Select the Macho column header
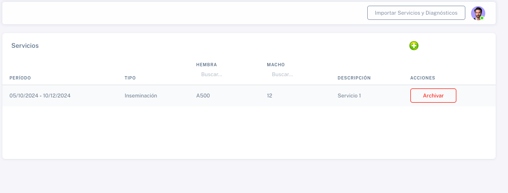The width and height of the screenshot is (508, 193). click(x=276, y=65)
